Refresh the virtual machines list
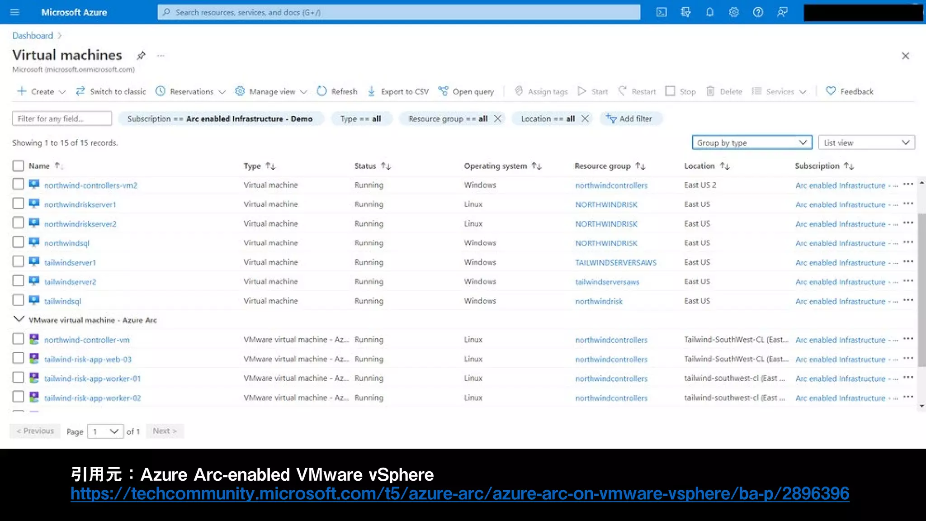 click(337, 91)
